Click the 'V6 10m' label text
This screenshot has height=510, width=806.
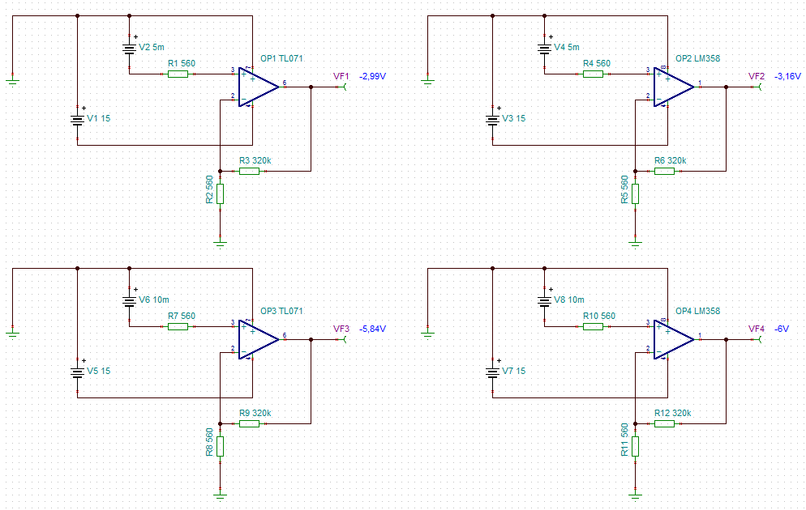[154, 300]
